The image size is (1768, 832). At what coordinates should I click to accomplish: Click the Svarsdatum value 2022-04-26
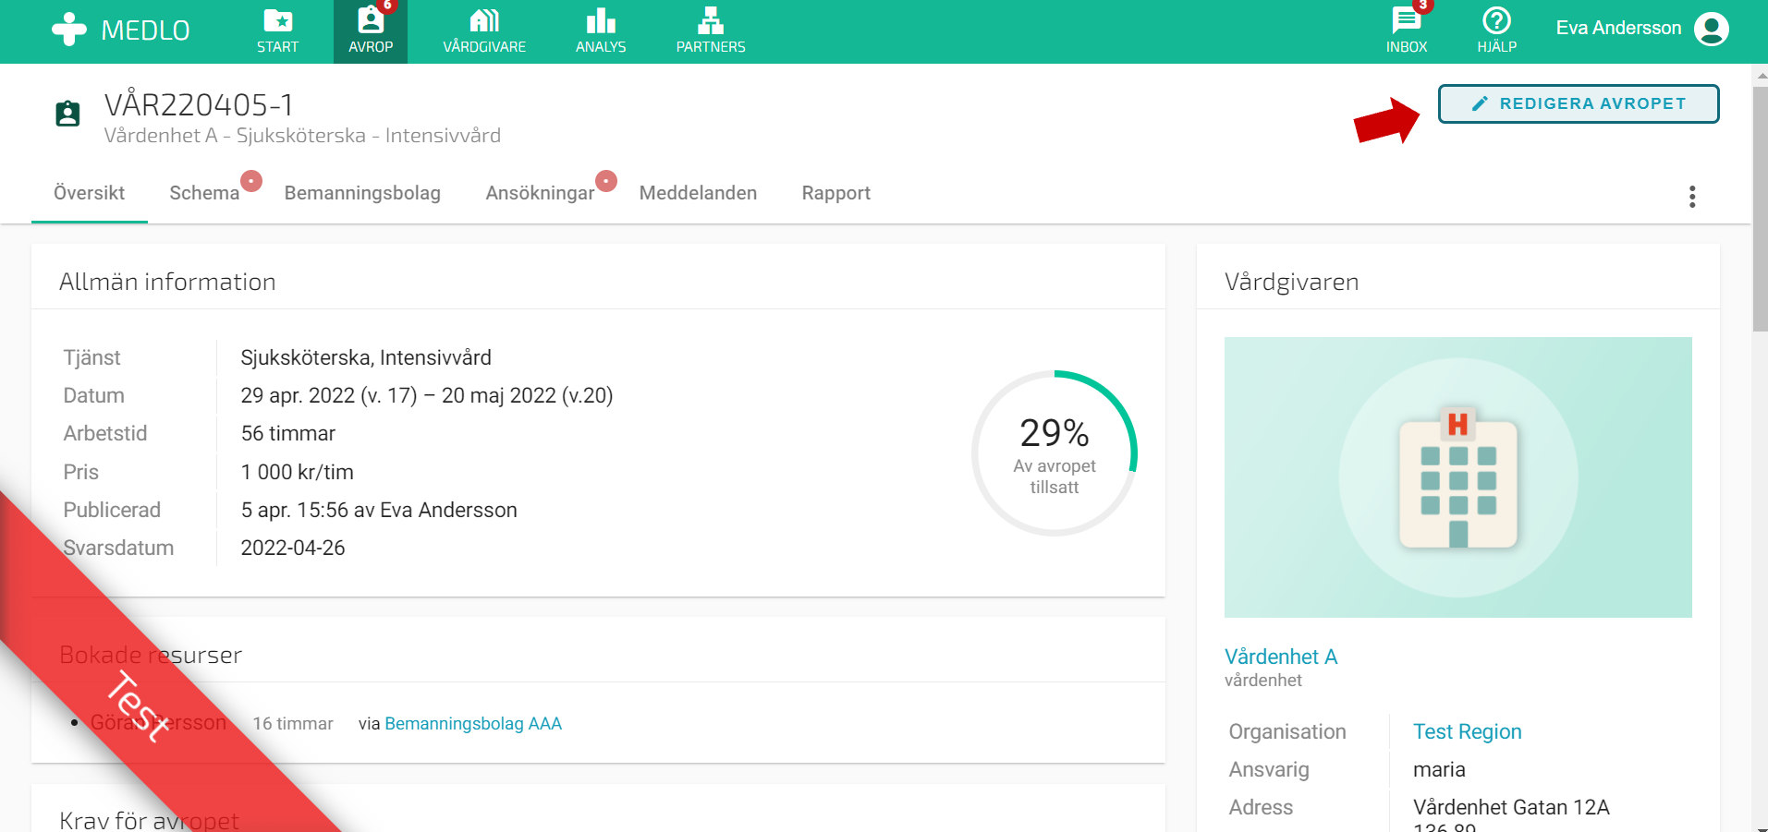293,548
